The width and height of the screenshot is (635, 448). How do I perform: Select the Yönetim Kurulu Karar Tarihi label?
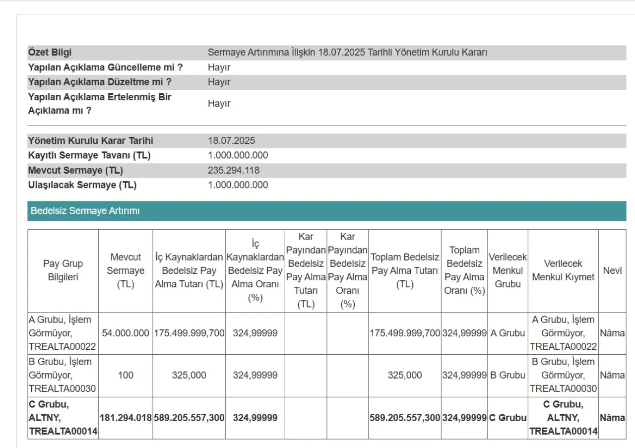[91, 140]
